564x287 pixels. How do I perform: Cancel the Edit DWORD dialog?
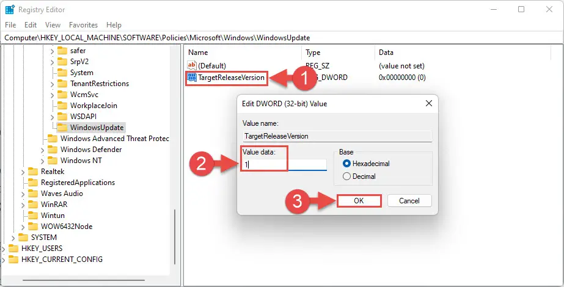pyautogui.click(x=409, y=201)
